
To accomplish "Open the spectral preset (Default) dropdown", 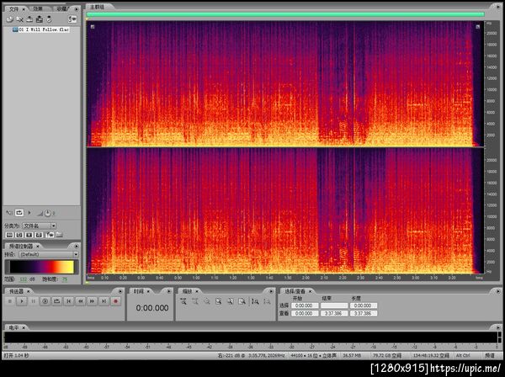I will 47,252.
